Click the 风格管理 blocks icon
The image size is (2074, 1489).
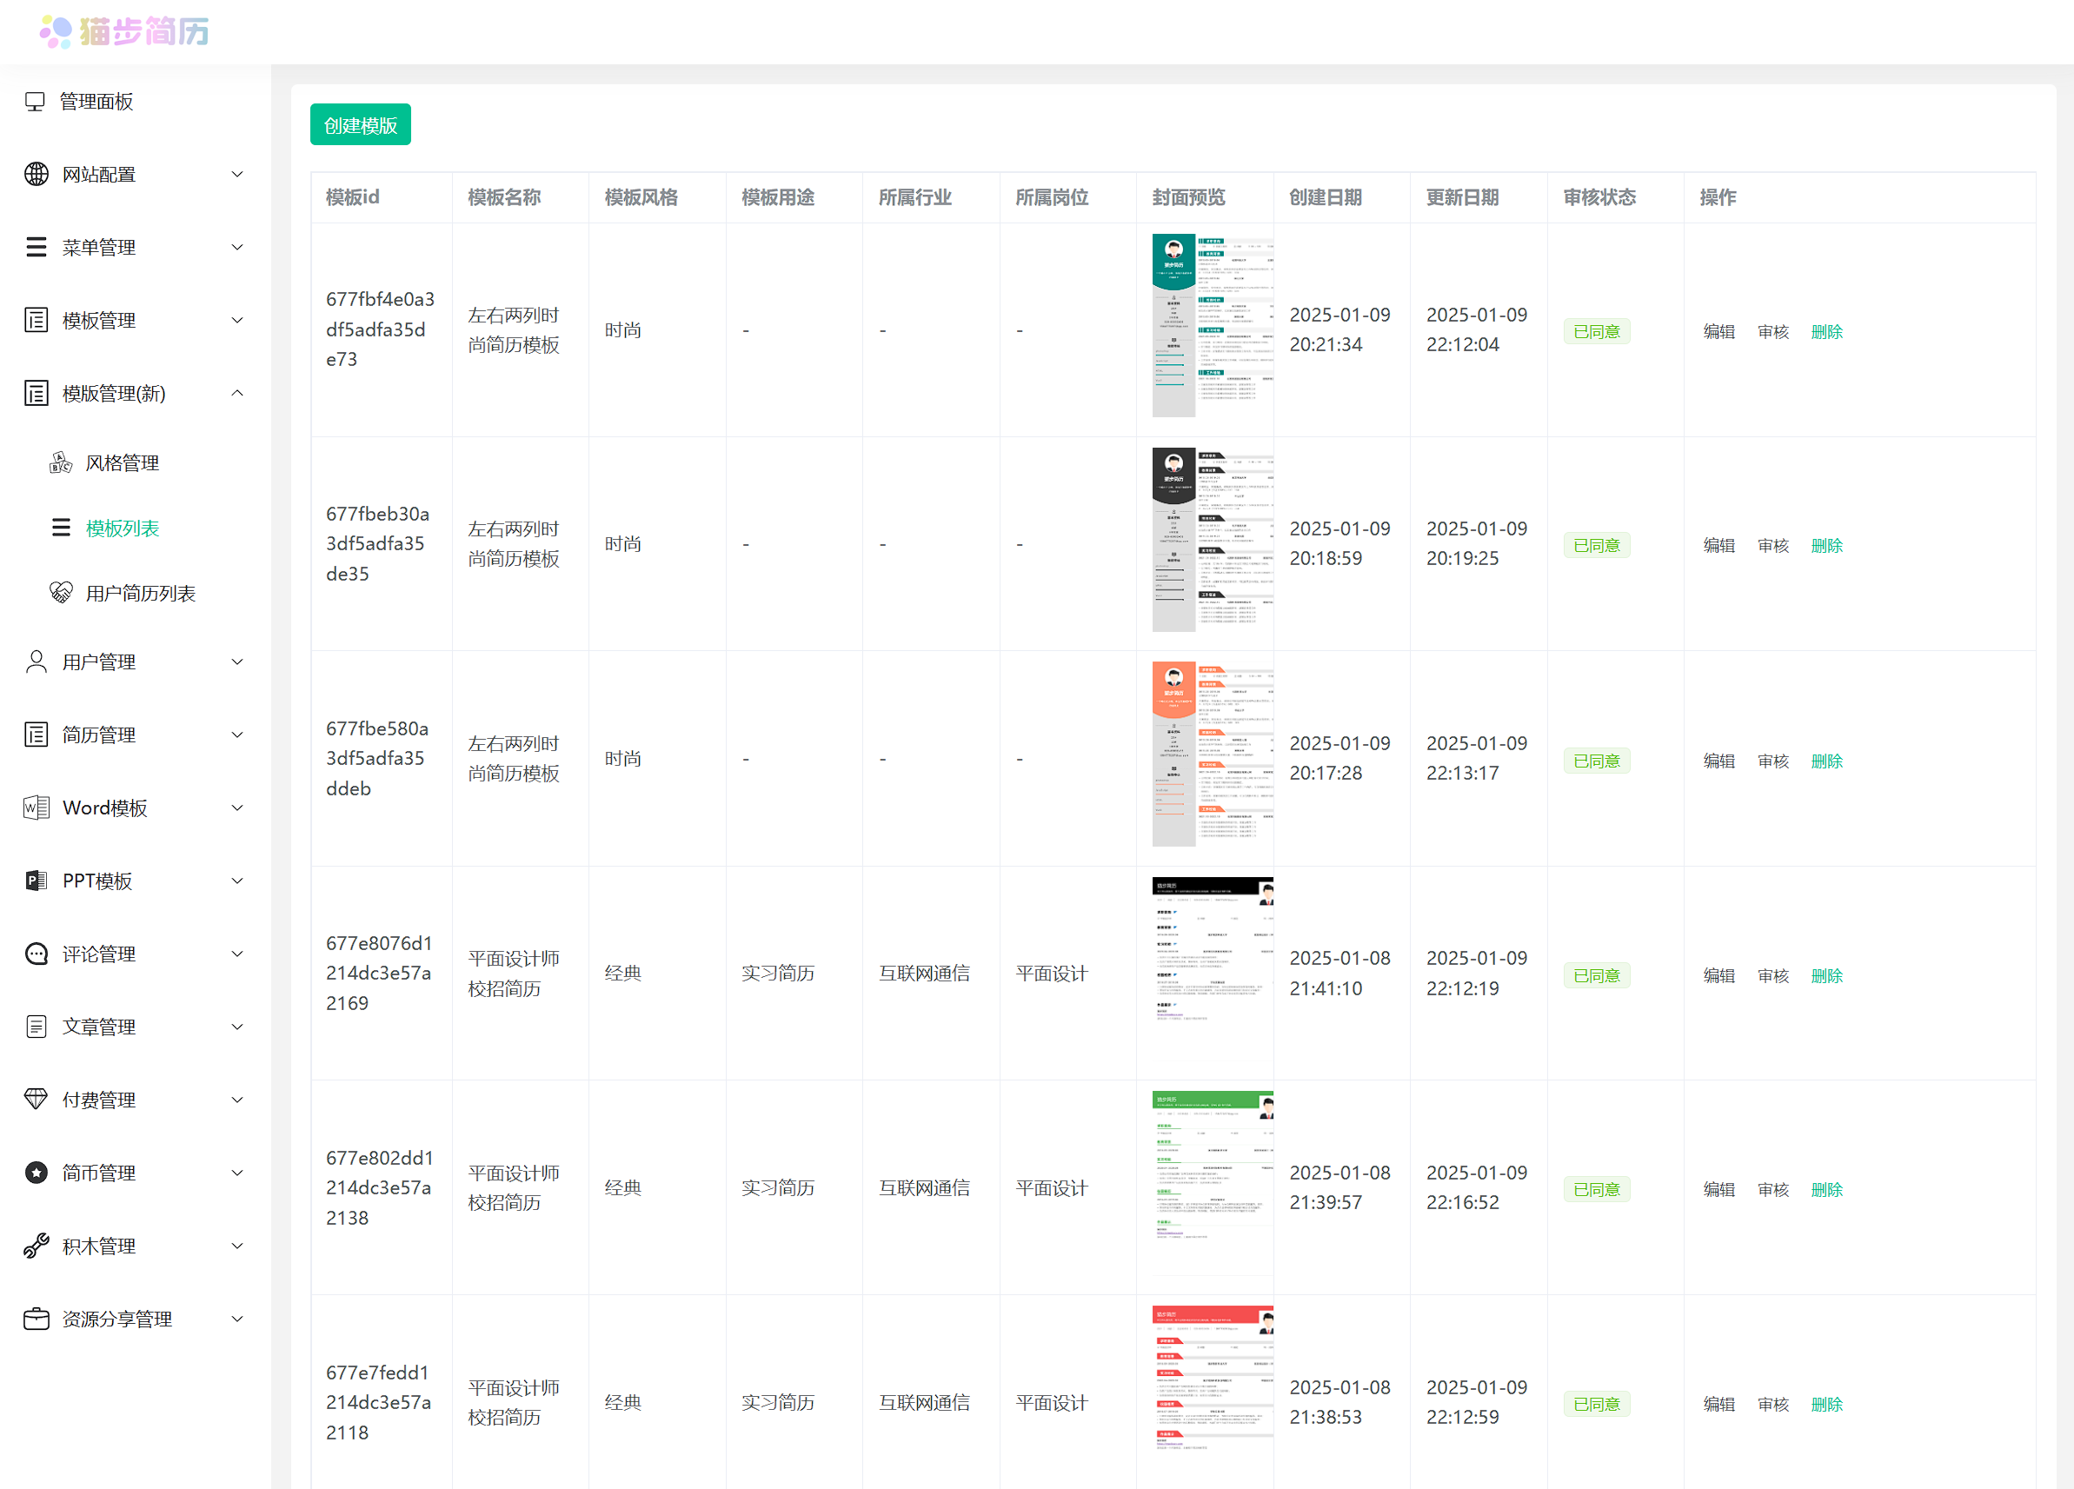60,462
